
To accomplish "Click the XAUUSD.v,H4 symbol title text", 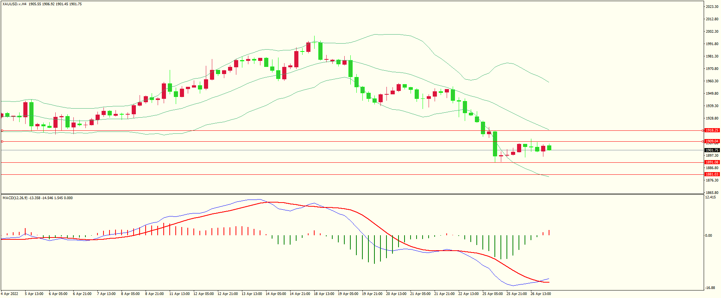I will pos(14,4).
